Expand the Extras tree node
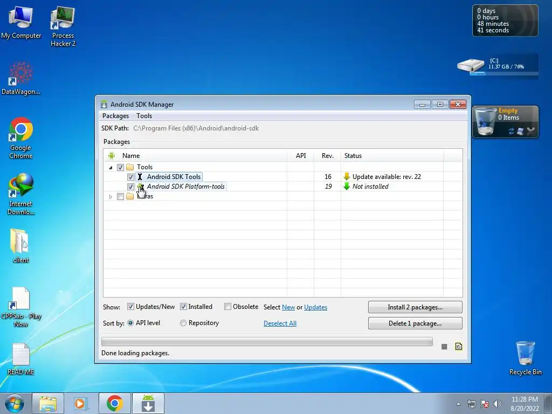This screenshot has height=414, width=552. [111, 196]
